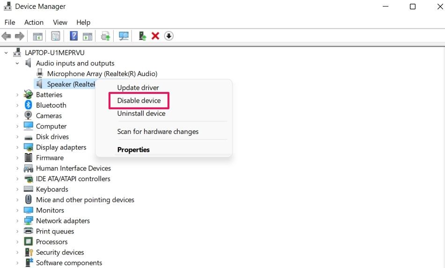
Task: Click the Firmware chip icon
Action: point(28,157)
